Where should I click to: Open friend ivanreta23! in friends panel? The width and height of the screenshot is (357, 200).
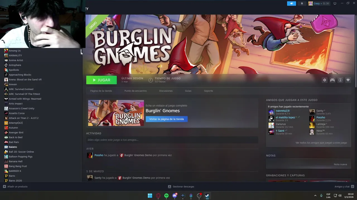tap(283, 111)
